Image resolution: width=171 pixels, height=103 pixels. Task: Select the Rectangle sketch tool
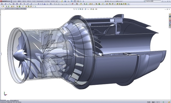click(13, 4)
